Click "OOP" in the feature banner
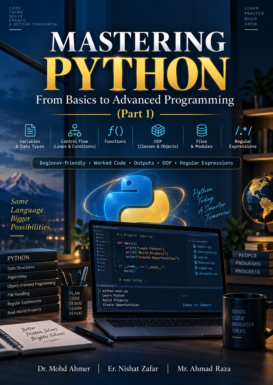273x385 pixels. (x=167, y=163)
